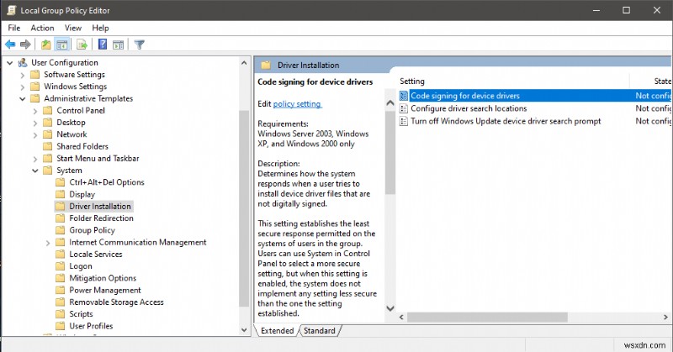673x352 pixels.
Task: Toggle Show/Hide Console Tree toolbar icon
Action: coord(61,45)
